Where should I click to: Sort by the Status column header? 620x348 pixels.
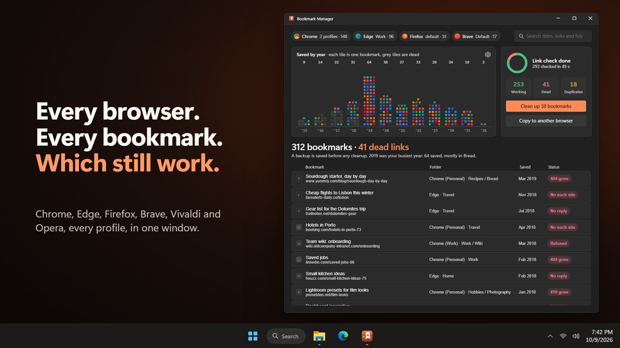coord(554,167)
